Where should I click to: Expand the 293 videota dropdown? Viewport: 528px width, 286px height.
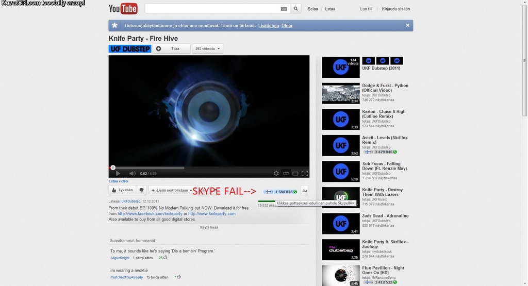[x=207, y=48]
